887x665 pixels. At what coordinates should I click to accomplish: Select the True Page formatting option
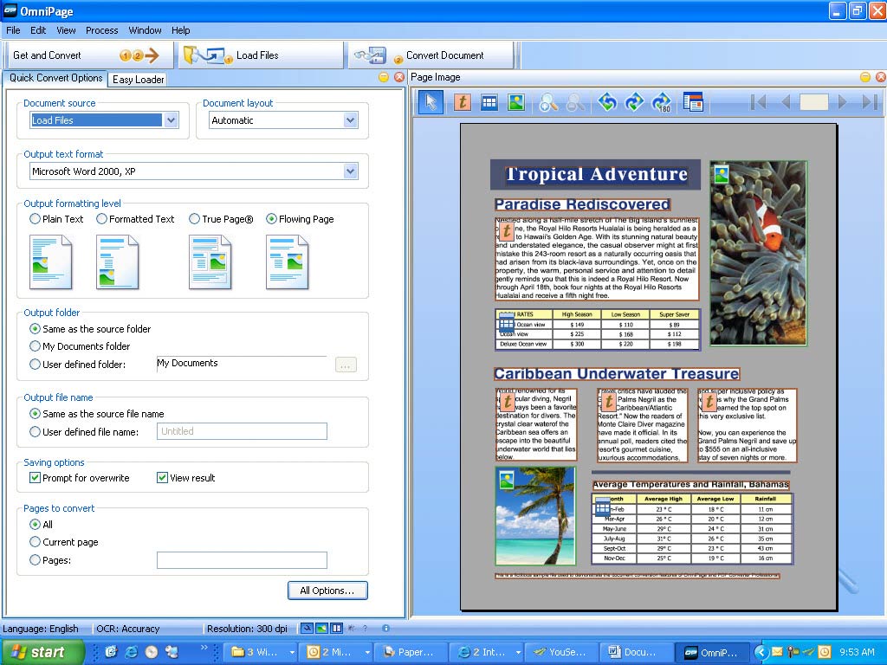195,219
